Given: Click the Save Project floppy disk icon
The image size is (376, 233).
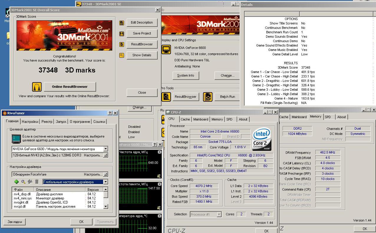Looking at the screenshot, I should [121, 34].
